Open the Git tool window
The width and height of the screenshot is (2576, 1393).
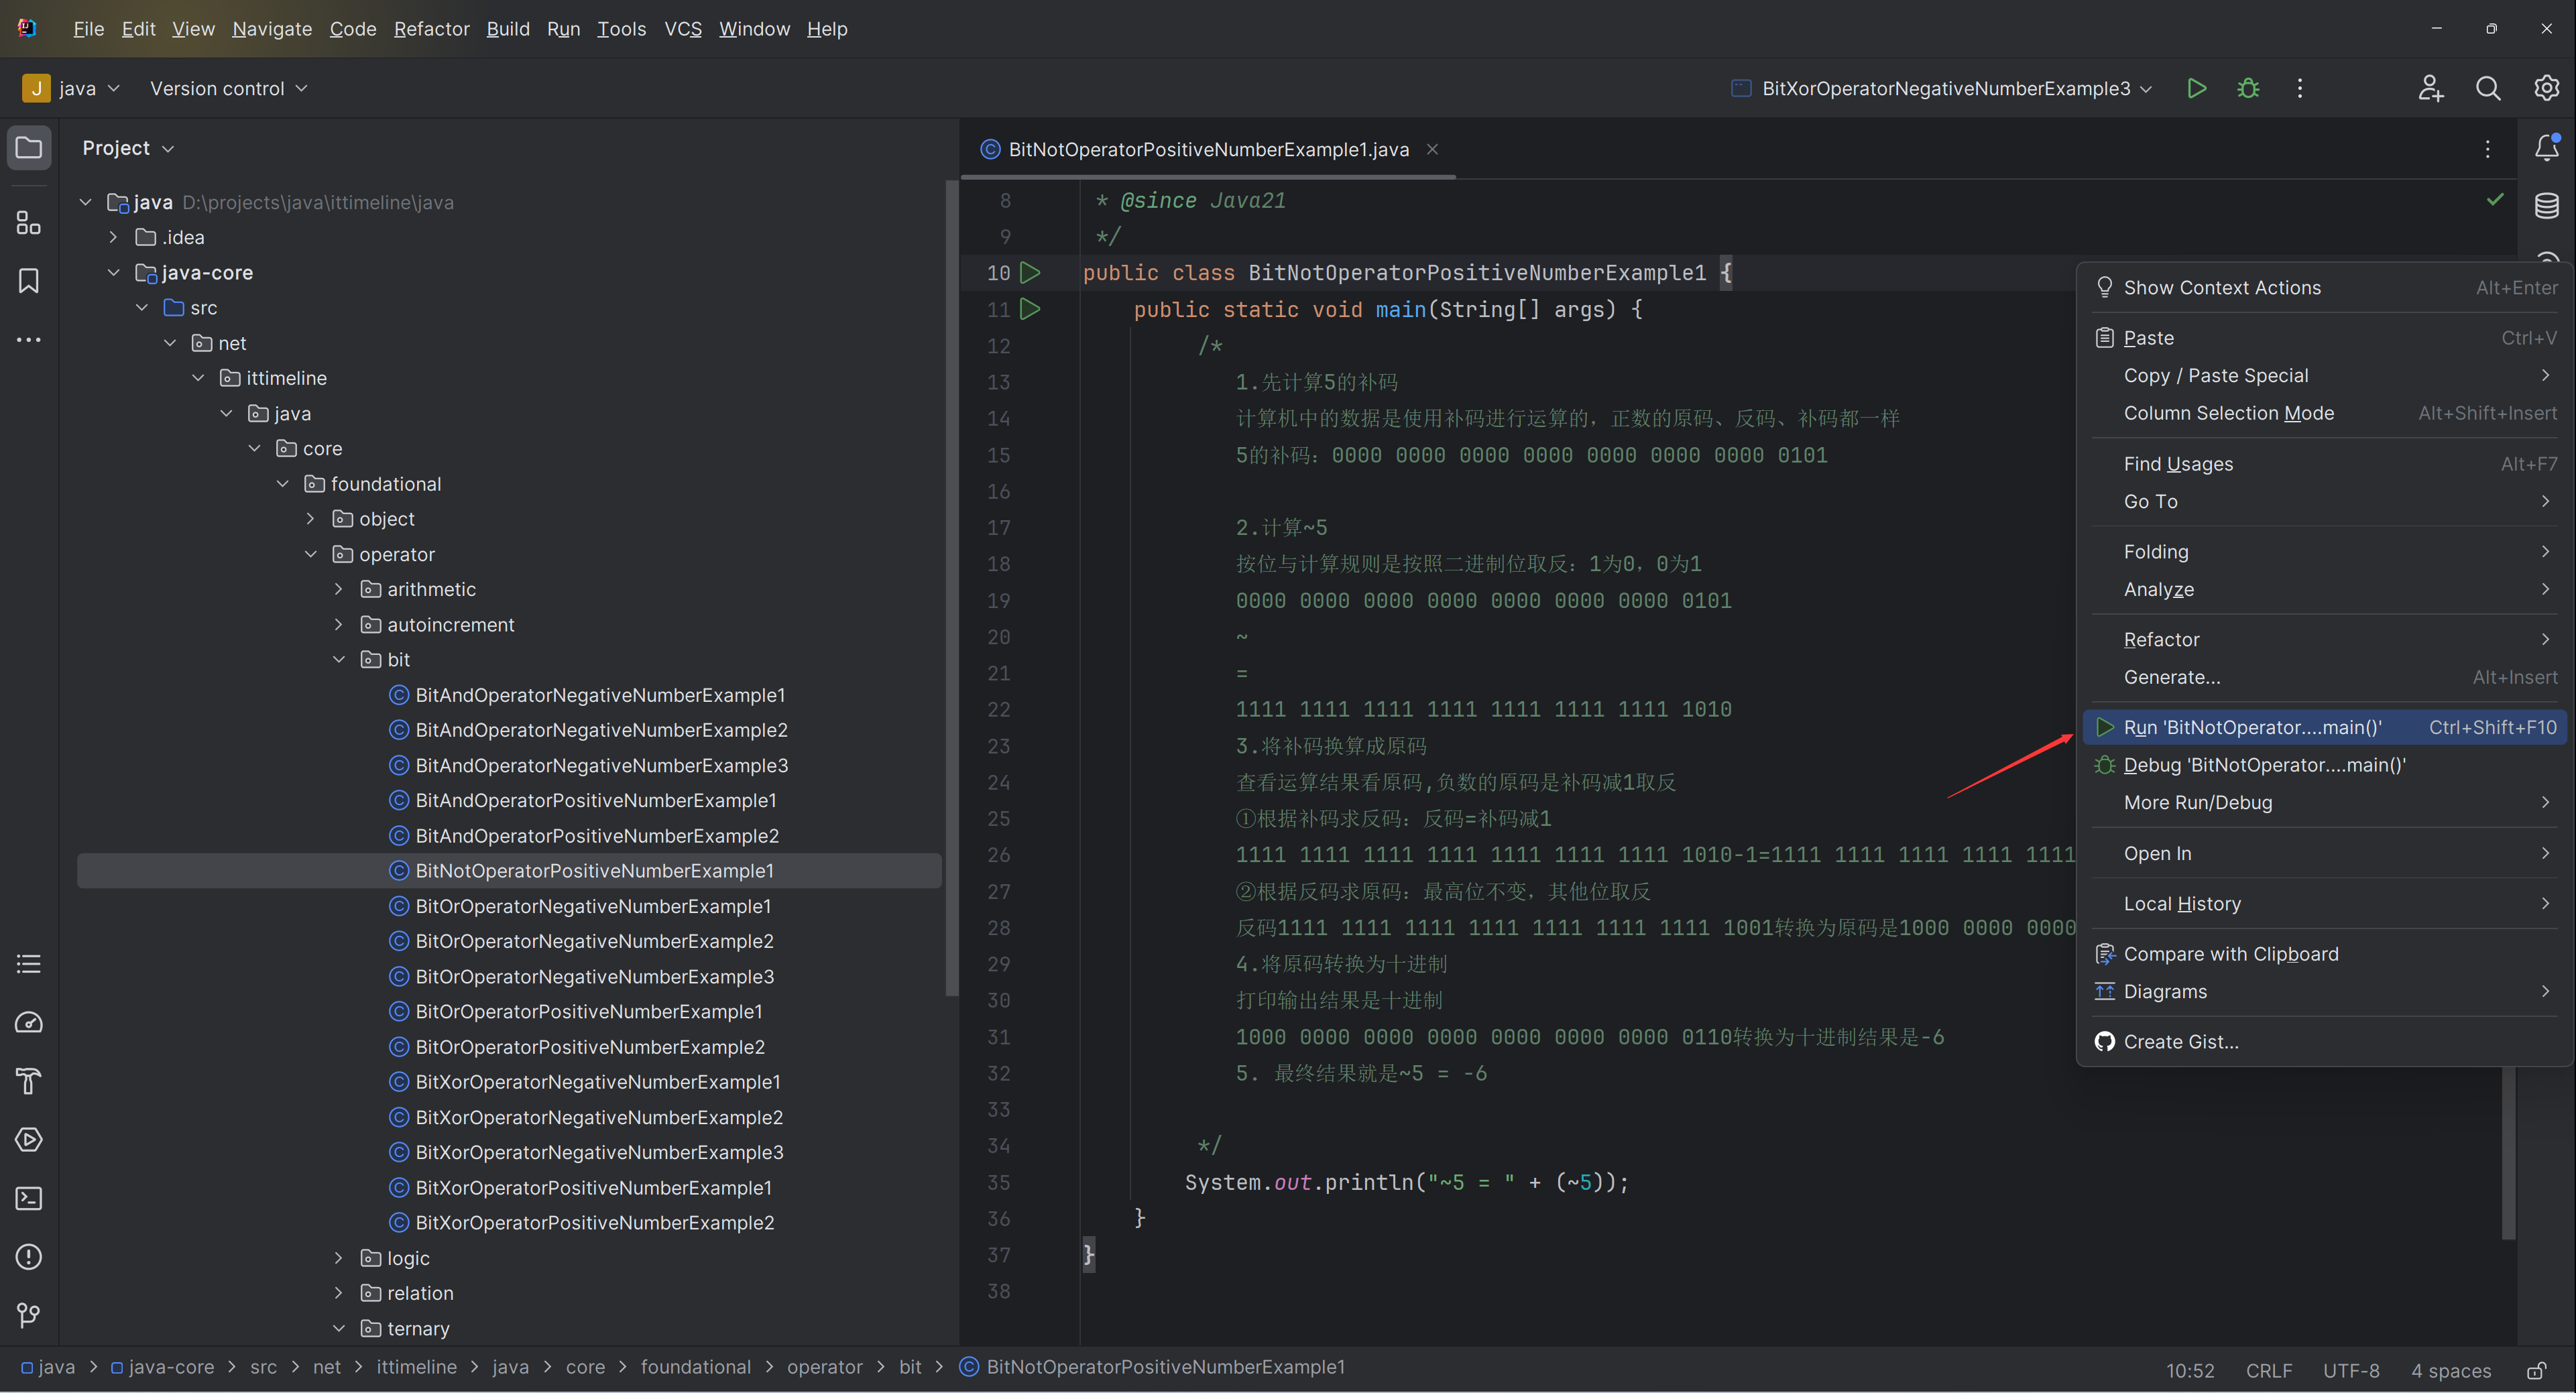(x=29, y=1315)
